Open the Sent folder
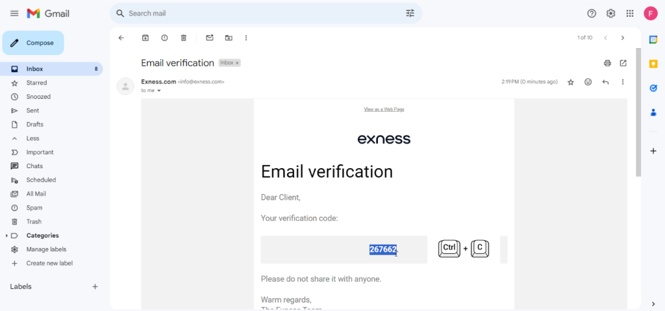Image resolution: width=665 pixels, height=311 pixels. (x=32, y=110)
